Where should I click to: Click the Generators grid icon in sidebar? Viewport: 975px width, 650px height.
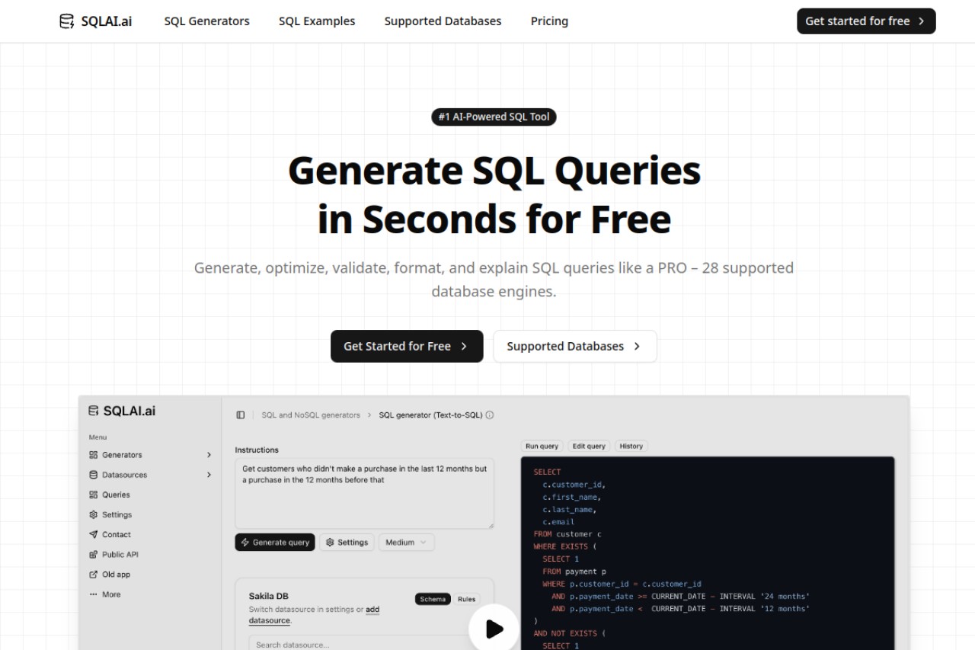pyautogui.click(x=94, y=455)
